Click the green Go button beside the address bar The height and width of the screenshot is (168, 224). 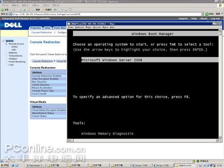(x=207, y=14)
